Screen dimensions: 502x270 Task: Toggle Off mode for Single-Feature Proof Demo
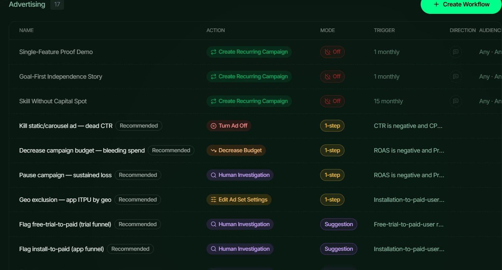[332, 52]
